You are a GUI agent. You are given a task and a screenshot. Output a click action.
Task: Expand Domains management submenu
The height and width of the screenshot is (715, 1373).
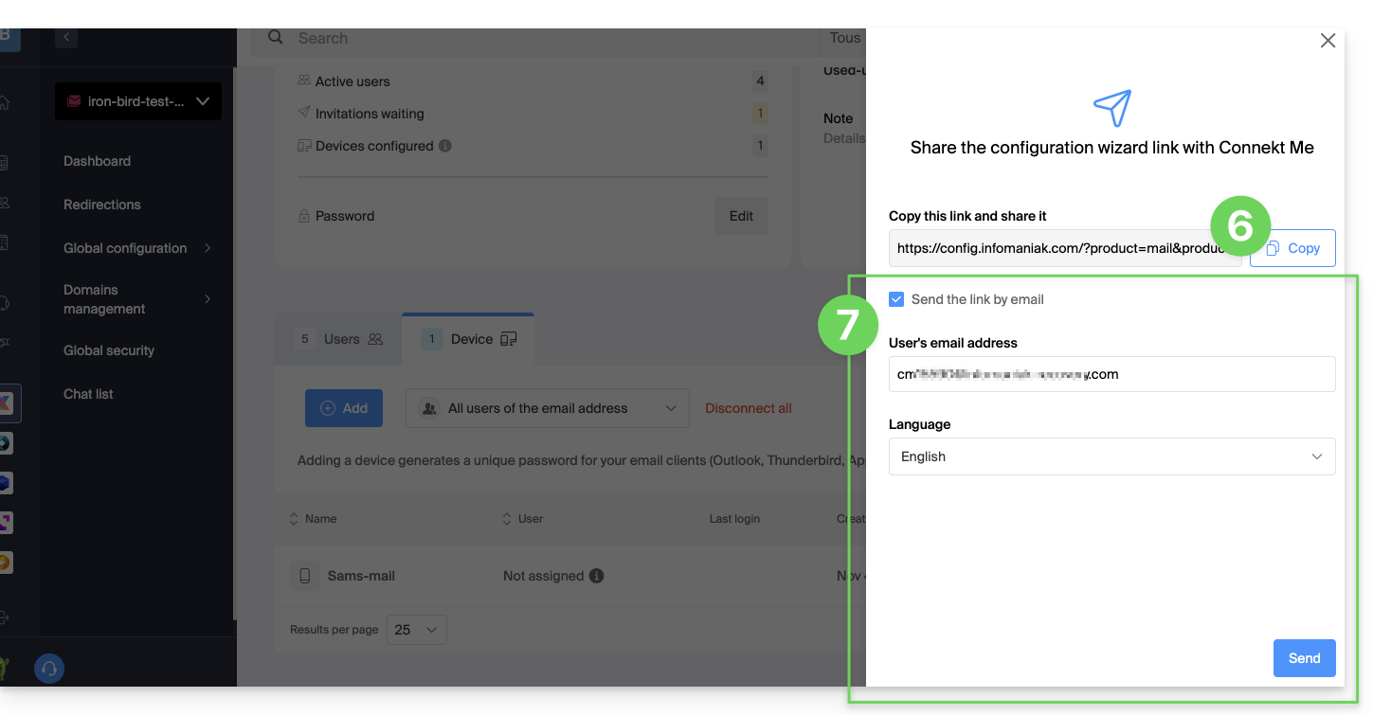coord(137,299)
